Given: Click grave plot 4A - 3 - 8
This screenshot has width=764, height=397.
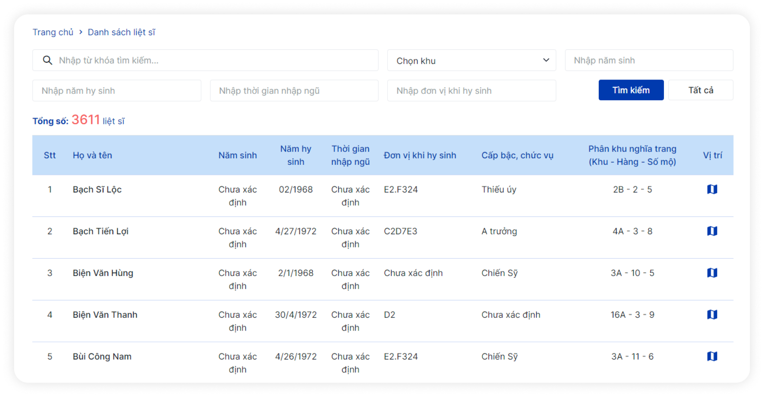Looking at the screenshot, I should point(632,231).
